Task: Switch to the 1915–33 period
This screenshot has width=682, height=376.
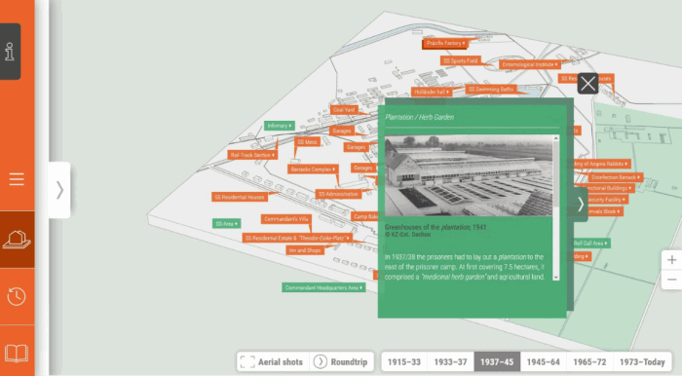Action: point(404,361)
